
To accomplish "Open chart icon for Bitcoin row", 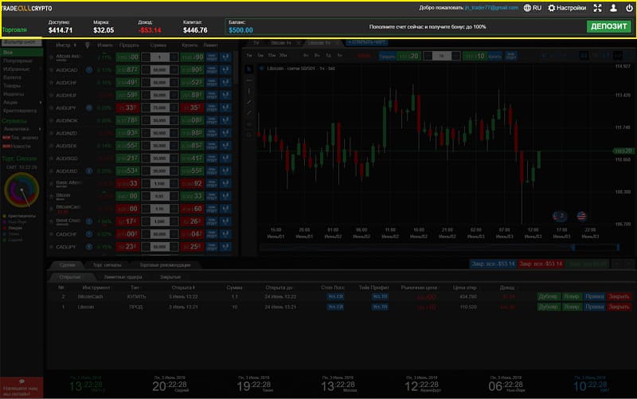I will (x=225, y=196).
